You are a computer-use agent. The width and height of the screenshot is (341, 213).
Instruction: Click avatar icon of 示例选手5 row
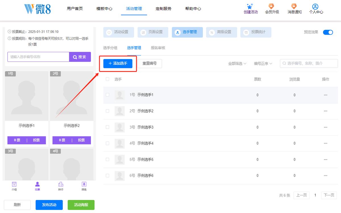(x=120, y=159)
